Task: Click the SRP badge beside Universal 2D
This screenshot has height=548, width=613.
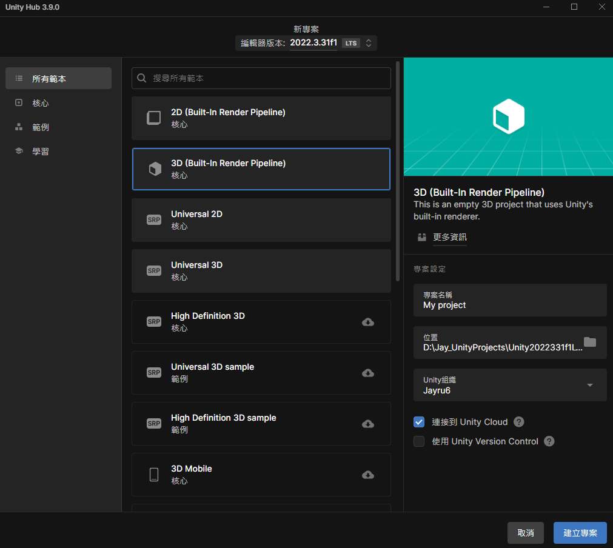Action: coord(154,219)
